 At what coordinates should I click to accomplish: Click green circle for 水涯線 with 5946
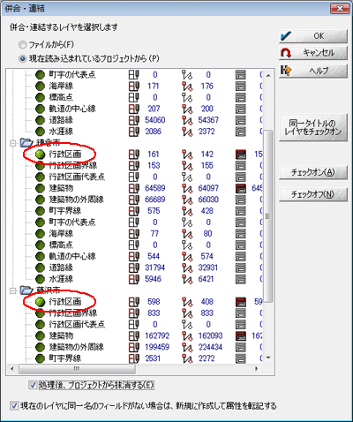point(40,279)
